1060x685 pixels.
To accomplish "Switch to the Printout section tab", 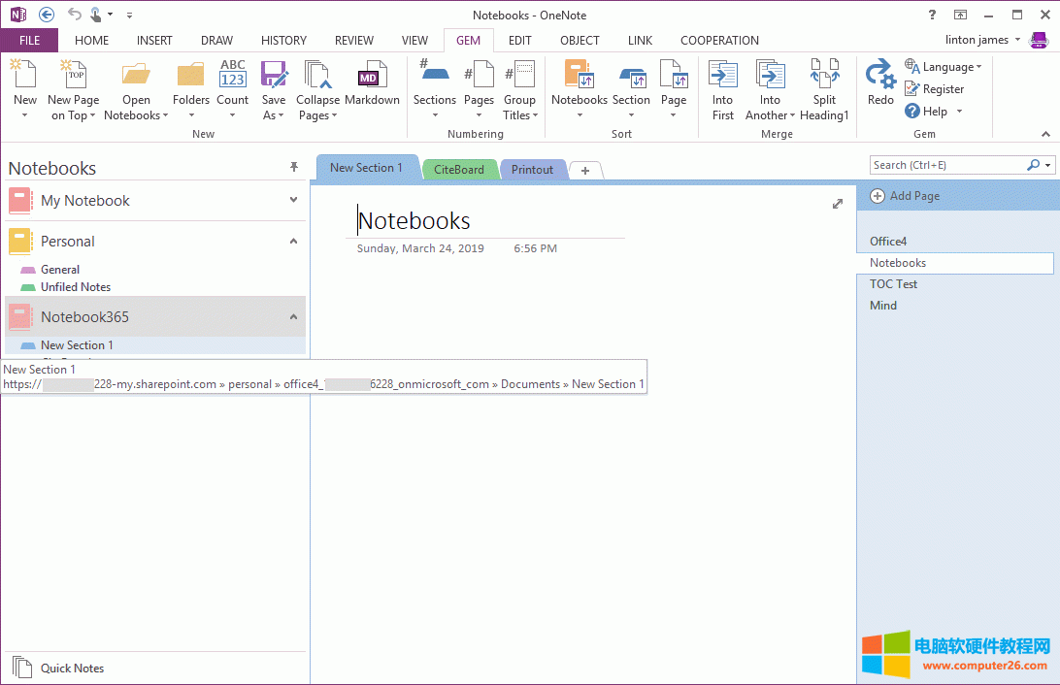I will 533,169.
